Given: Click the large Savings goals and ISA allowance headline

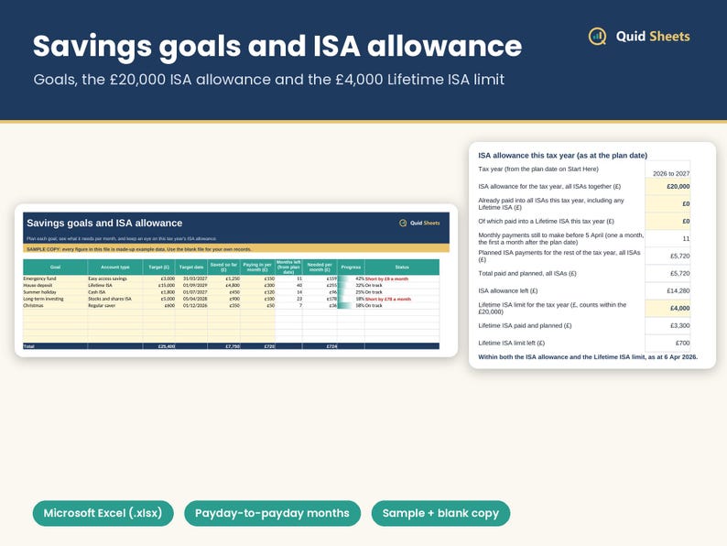Looking at the screenshot, I should (x=277, y=46).
